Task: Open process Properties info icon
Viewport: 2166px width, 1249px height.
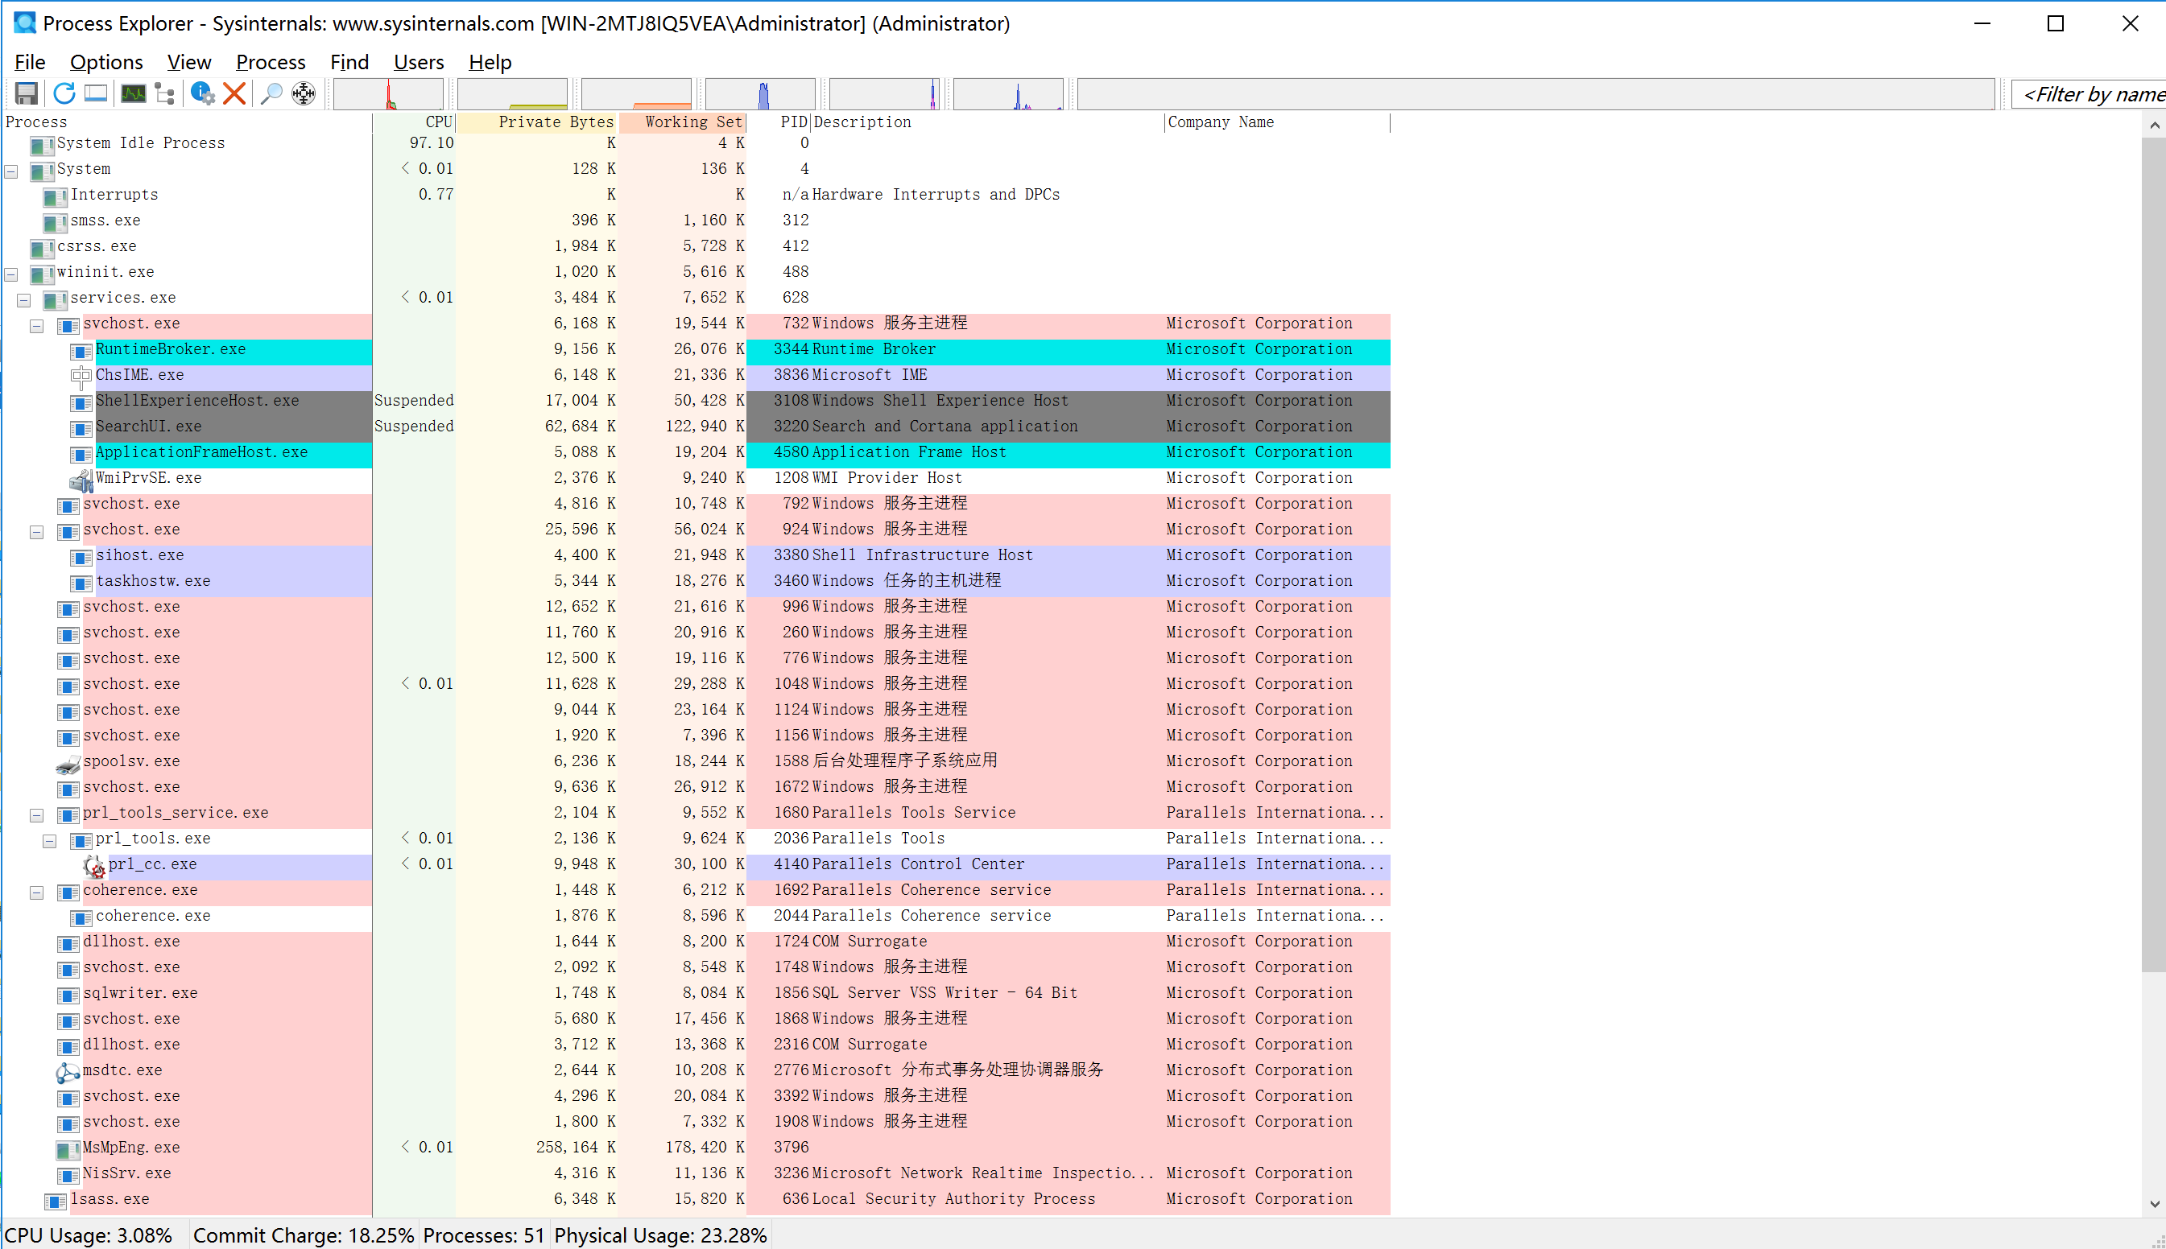Action: click(x=203, y=93)
